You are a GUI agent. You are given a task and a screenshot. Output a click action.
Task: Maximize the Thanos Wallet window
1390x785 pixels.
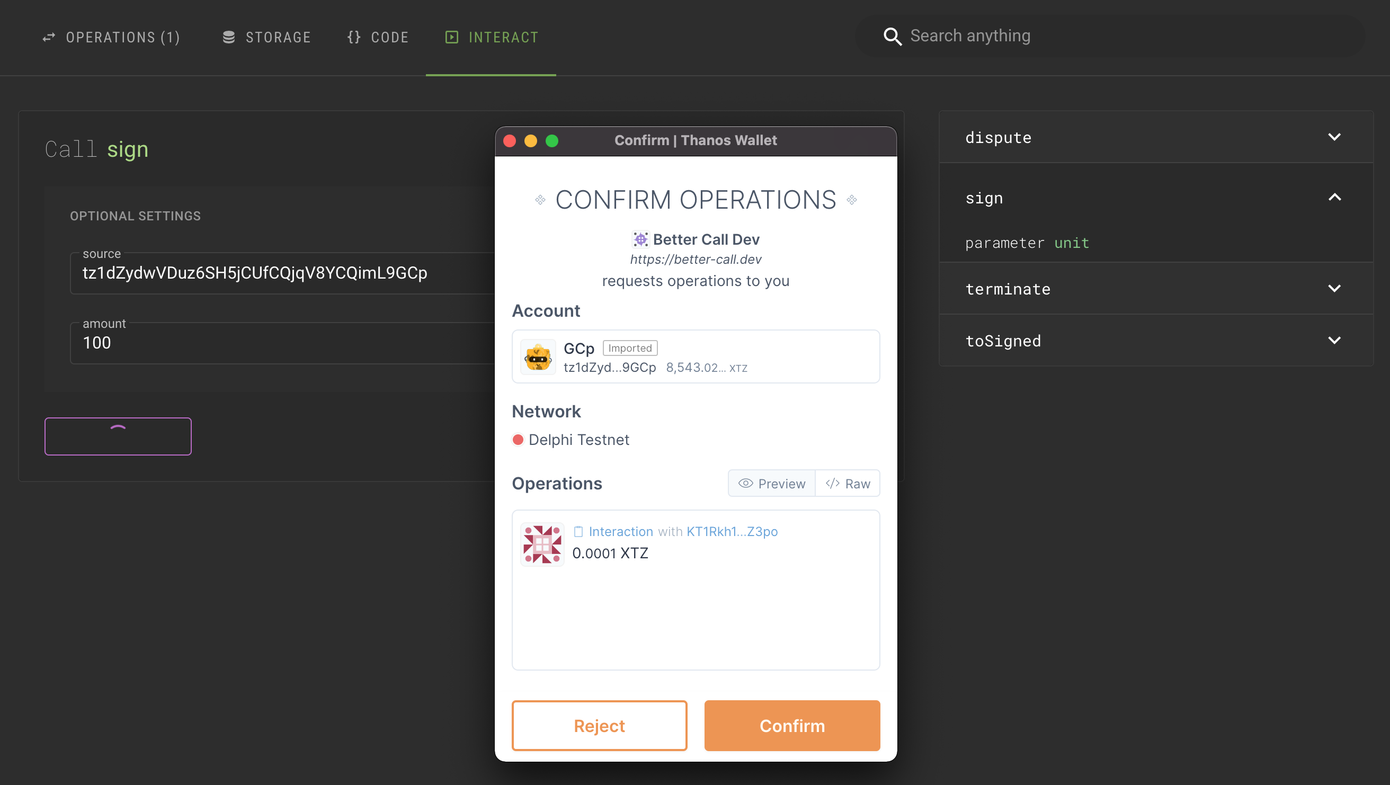551,141
